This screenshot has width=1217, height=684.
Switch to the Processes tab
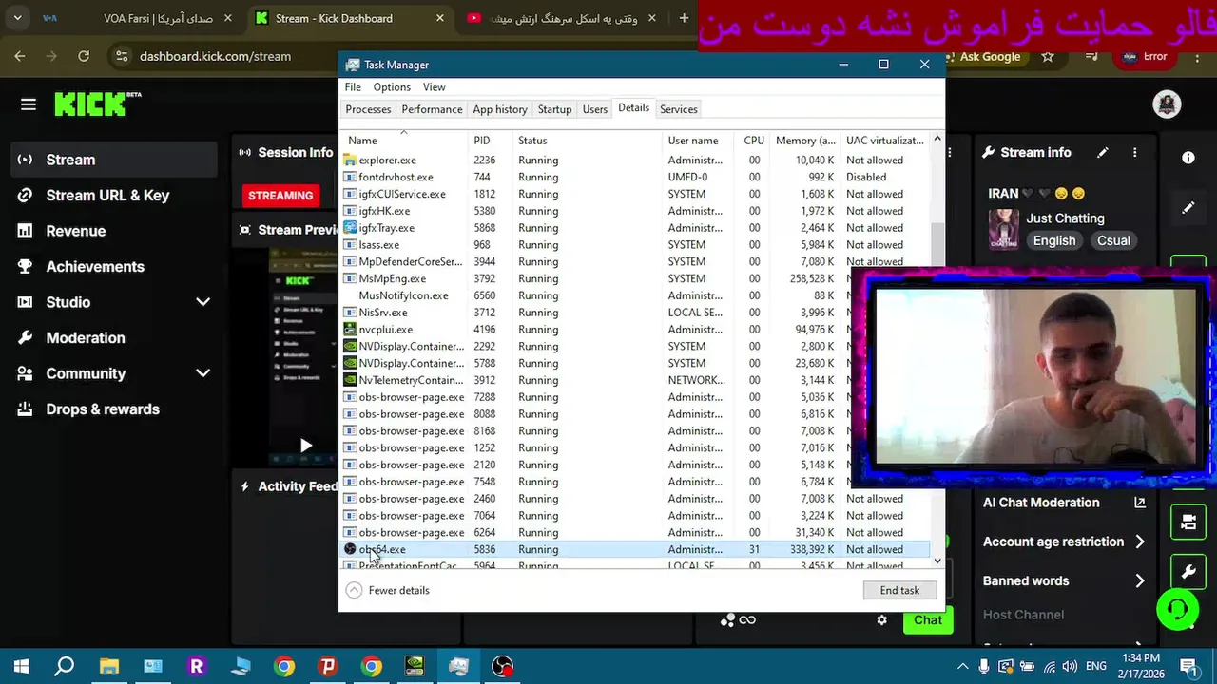[x=368, y=109]
